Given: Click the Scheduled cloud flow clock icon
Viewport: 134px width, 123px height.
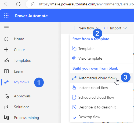Looking at the screenshot, I should [74, 97].
